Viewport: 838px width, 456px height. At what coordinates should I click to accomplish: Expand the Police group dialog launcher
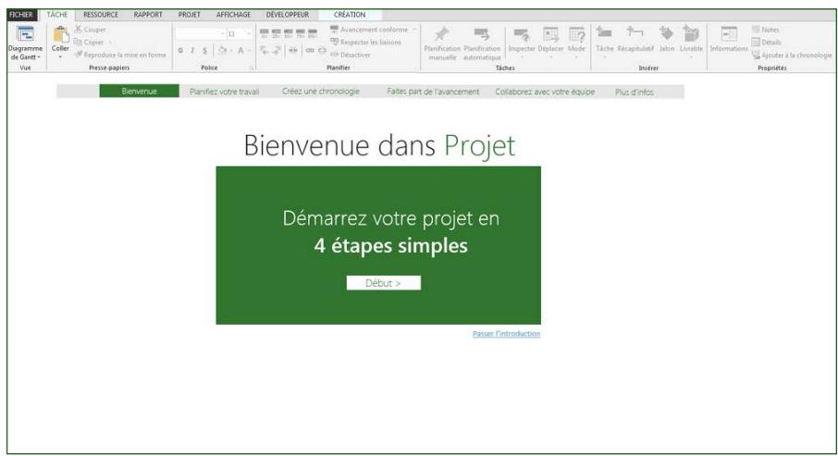(252, 68)
